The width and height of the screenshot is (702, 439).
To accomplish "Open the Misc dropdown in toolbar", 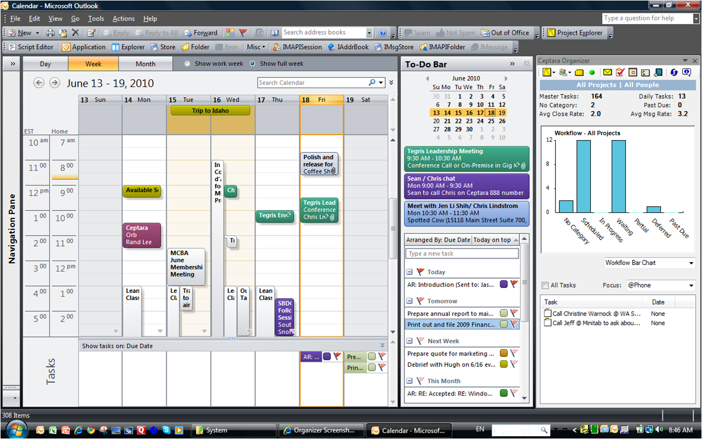I will click(256, 47).
